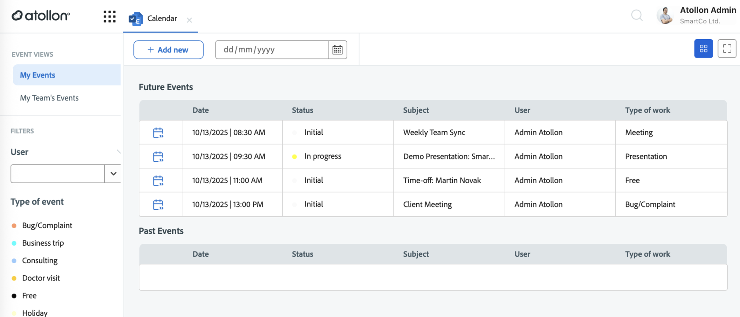The width and height of the screenshot is (740, 317).
Task: Collapse the User filter section
Action: point(118,151)
